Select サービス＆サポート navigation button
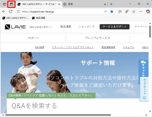Screen dimensions: 152x117 (x=115, y=27)
